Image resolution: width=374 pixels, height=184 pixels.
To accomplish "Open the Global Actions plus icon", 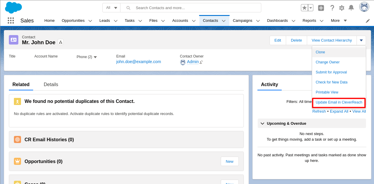I will click(321, 8).
